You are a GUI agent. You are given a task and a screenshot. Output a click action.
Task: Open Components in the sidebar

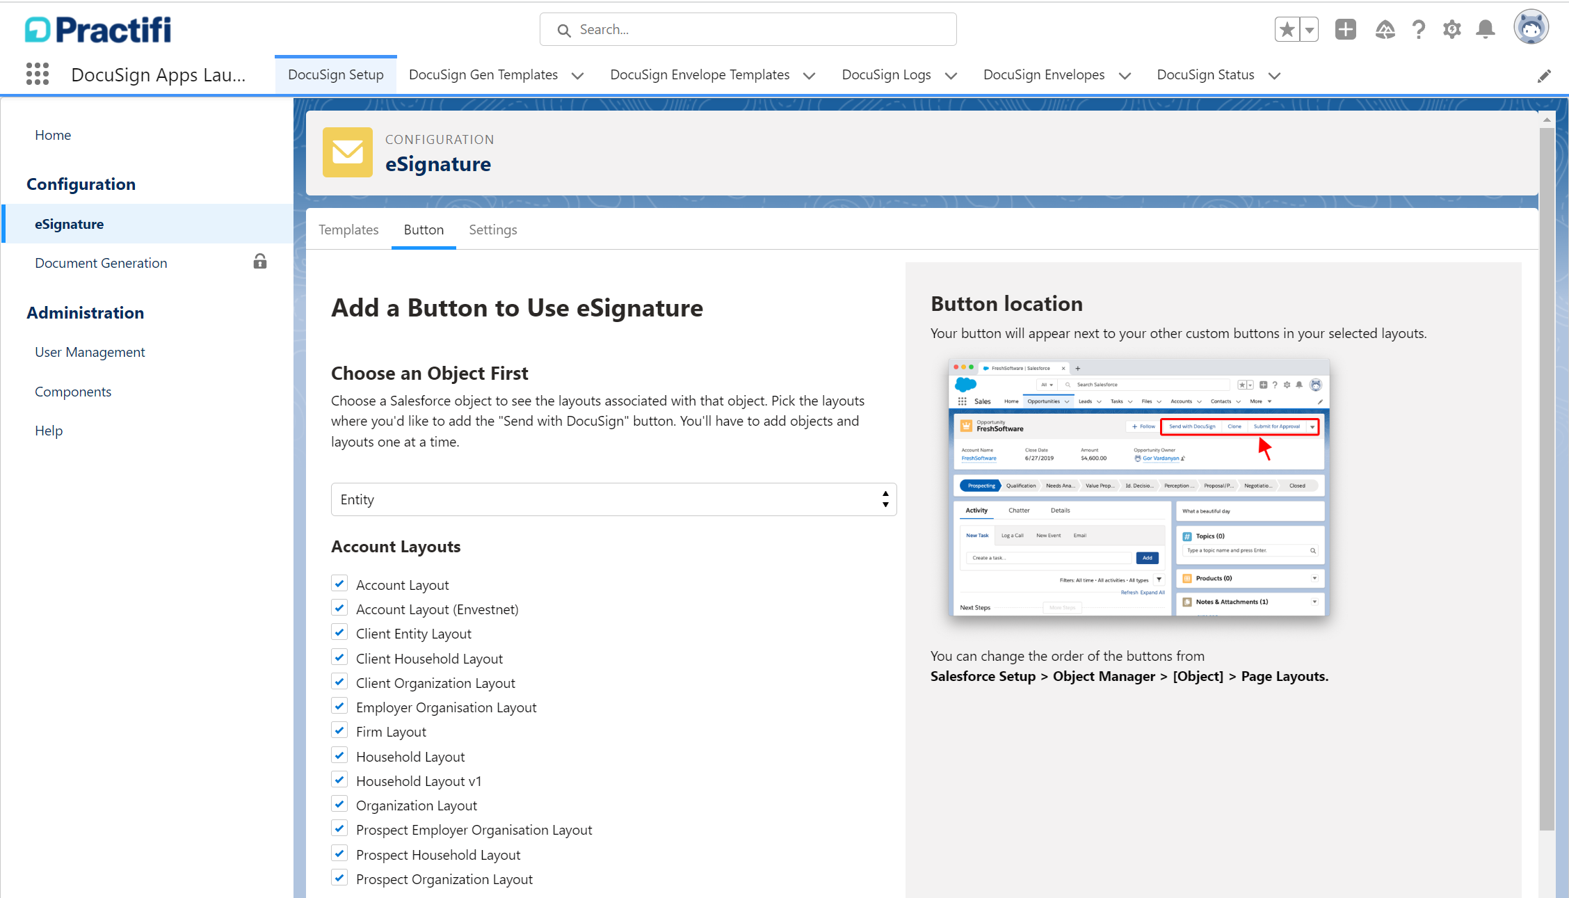(73, 392)
